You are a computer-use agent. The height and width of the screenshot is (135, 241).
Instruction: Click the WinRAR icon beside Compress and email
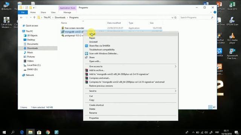(x=87, y=78)
